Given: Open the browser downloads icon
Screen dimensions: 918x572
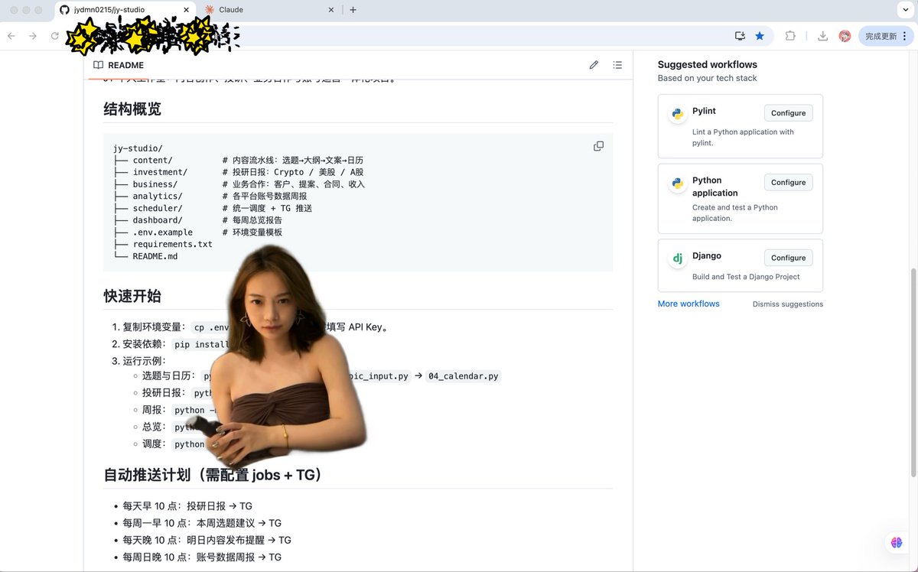Looking at the screenshot, I should [x=822, y=36].
